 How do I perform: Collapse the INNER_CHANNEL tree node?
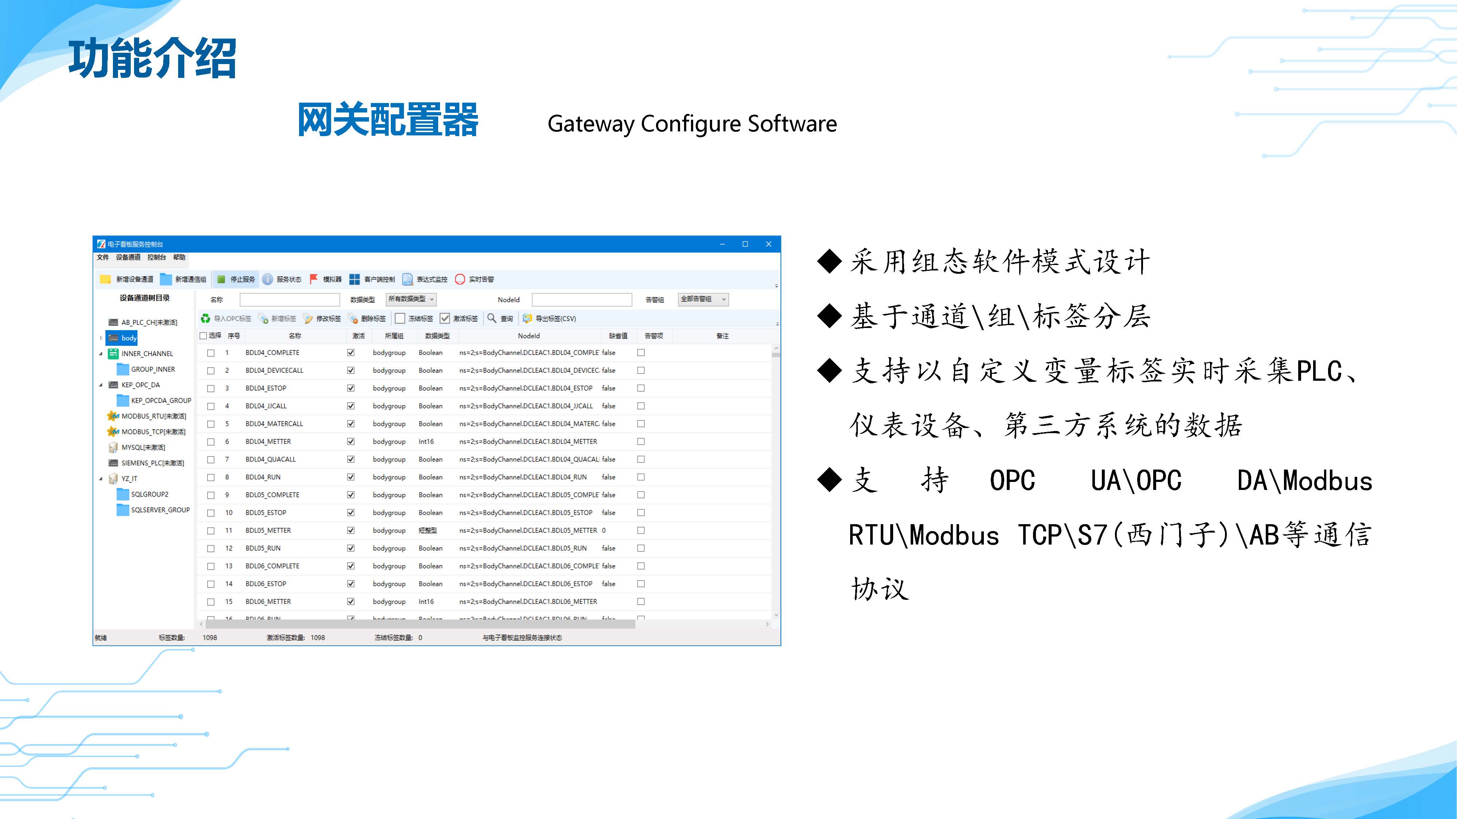coord(101,354)
